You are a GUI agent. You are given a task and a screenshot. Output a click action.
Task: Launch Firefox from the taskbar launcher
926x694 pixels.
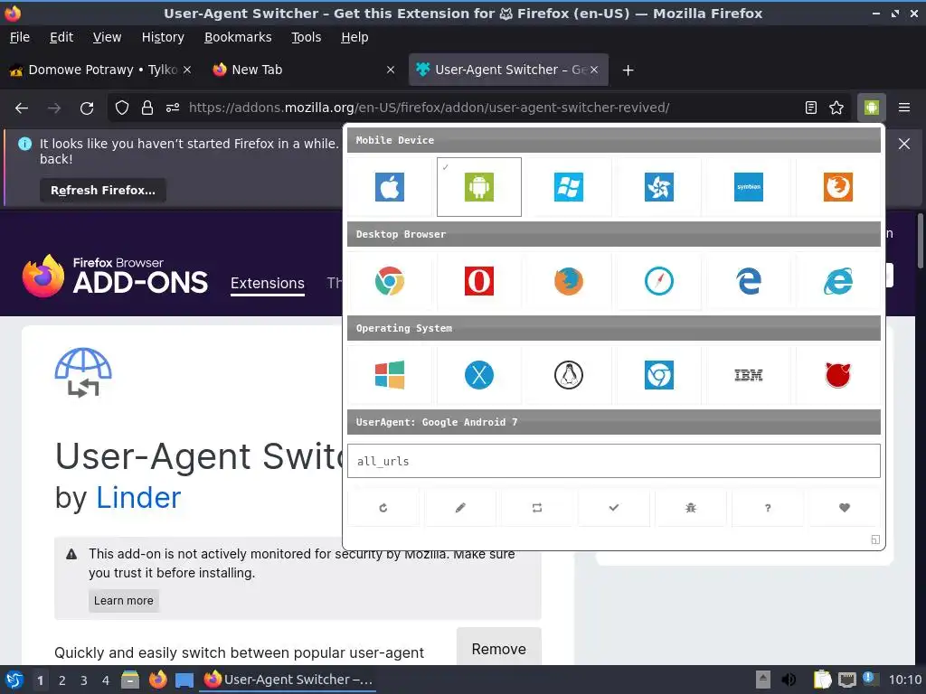157,680
